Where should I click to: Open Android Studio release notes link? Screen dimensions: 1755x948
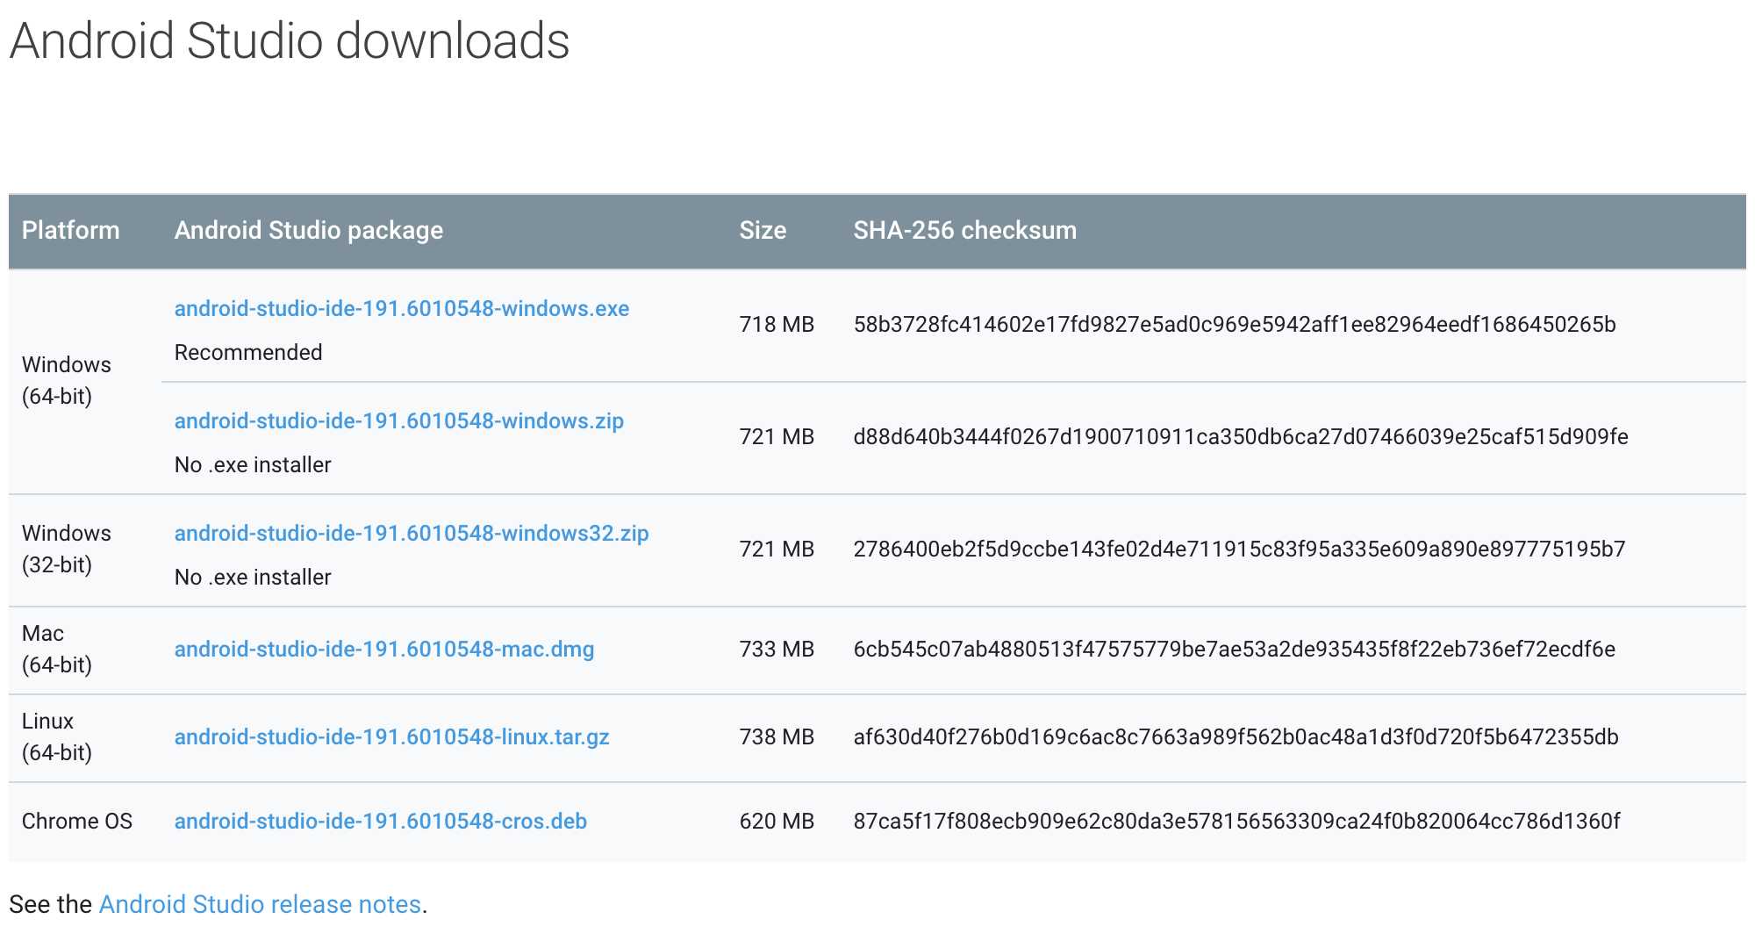tap(261, 905)
